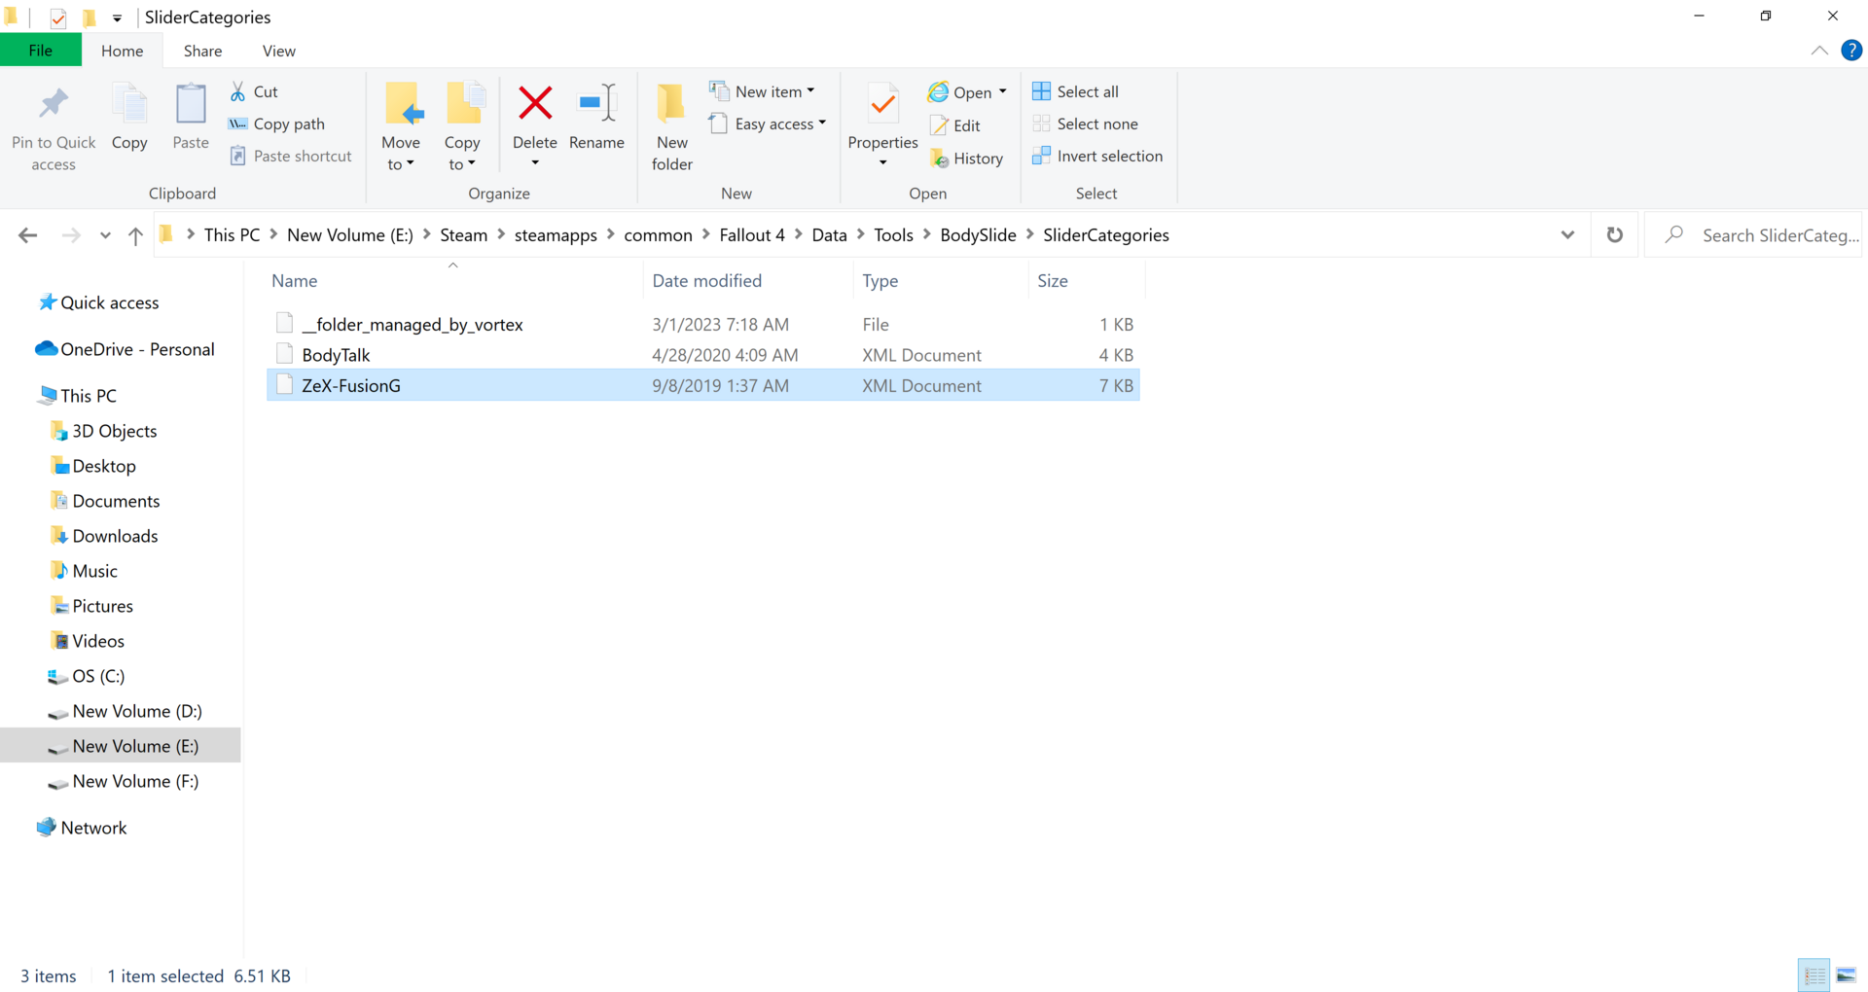Expand the address bar history dropdown

1567,235
